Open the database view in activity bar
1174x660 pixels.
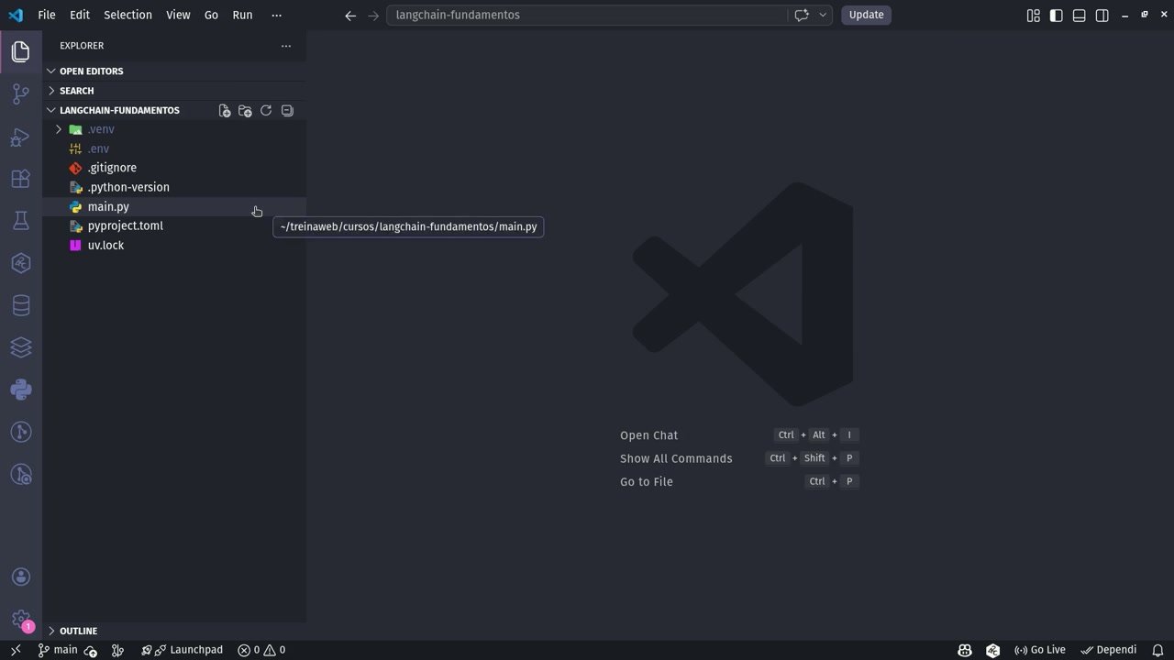[x=20, y=305]
